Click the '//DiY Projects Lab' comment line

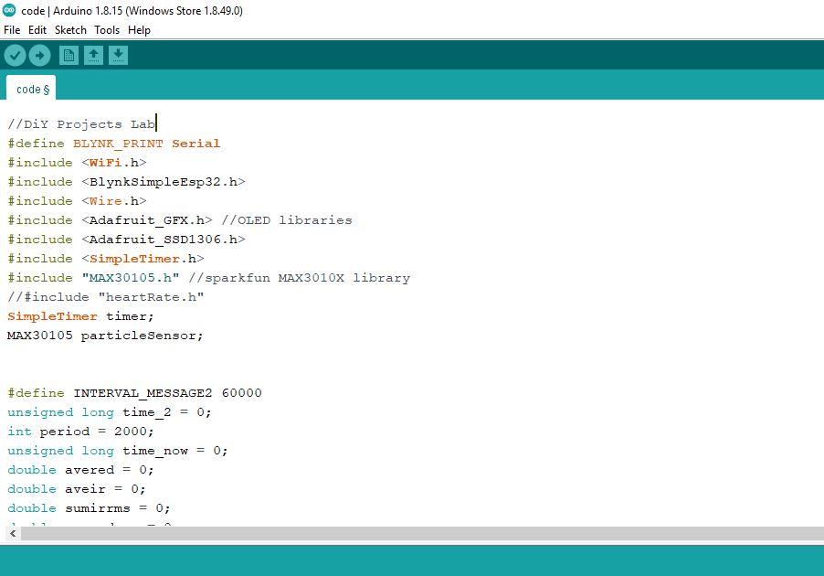tap(81, 124)
